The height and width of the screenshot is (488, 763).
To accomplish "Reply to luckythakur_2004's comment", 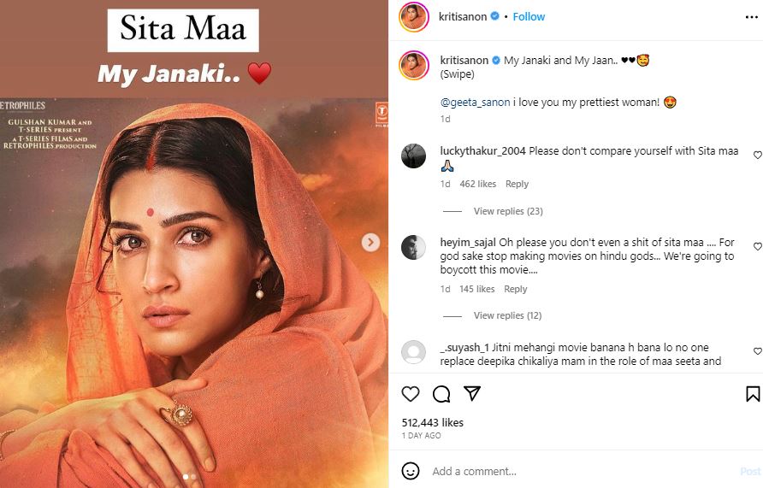I will click(x=517, y=184).
